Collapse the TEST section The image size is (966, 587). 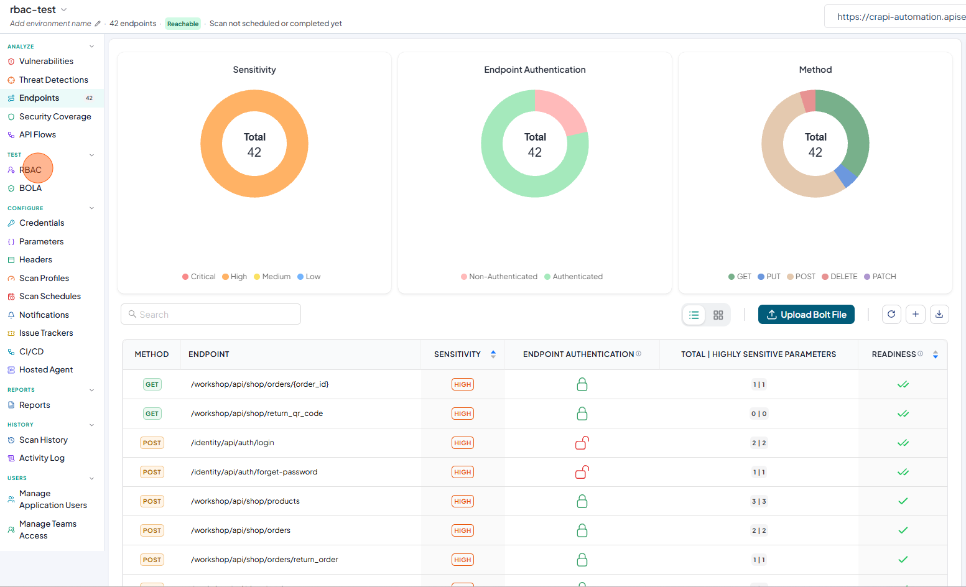pyautogui.click(x=91, y=155)
